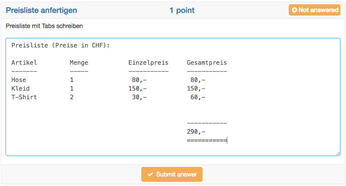
Task: Click the Menge column heading text
Action: pyautogui.click(x=79, y=63)
